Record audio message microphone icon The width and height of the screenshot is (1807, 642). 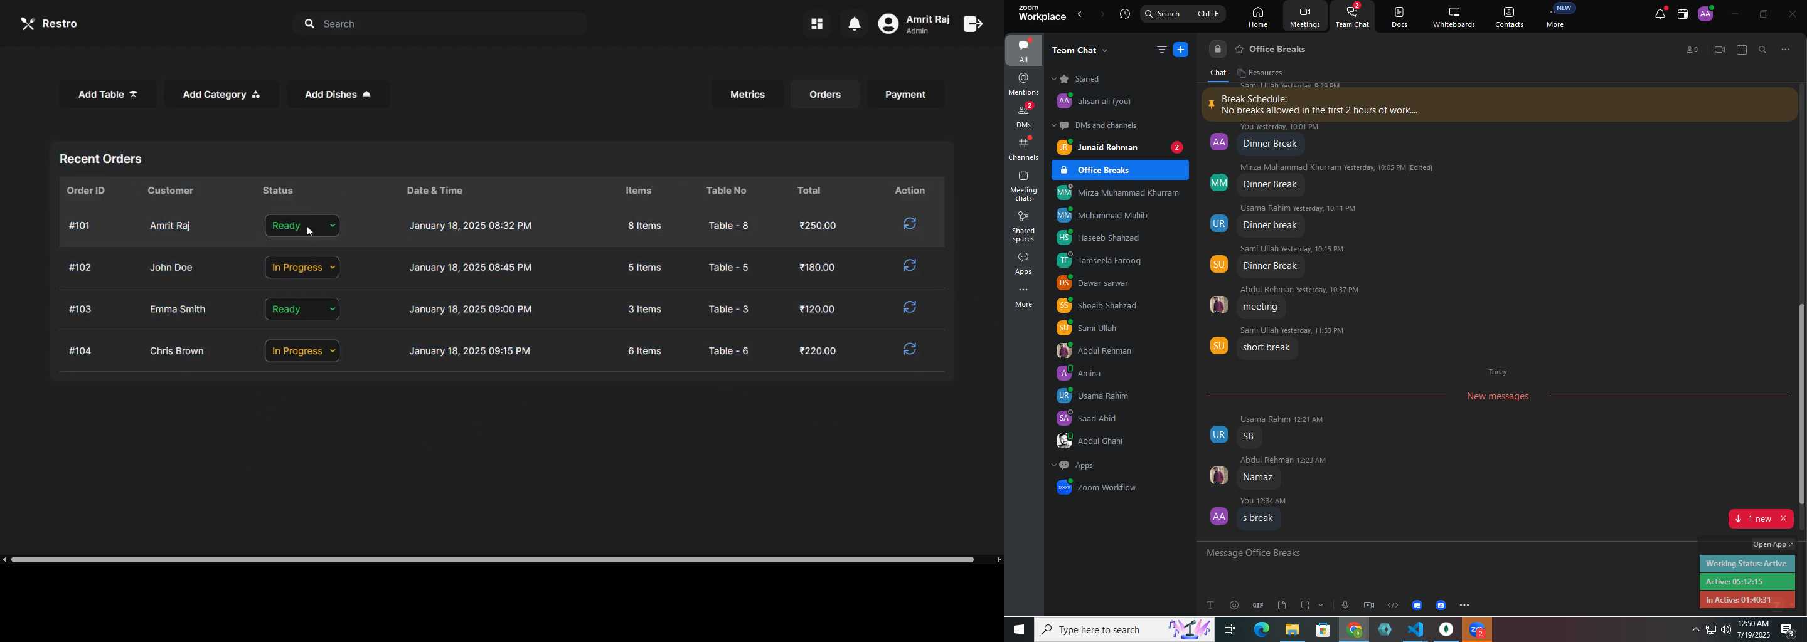[x=1345, y=605]
